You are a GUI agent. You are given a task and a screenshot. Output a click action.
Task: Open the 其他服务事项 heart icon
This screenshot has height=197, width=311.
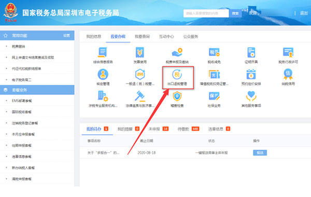[251, 96]
